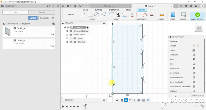Select the Circle sketch tool

pos(97,15)
